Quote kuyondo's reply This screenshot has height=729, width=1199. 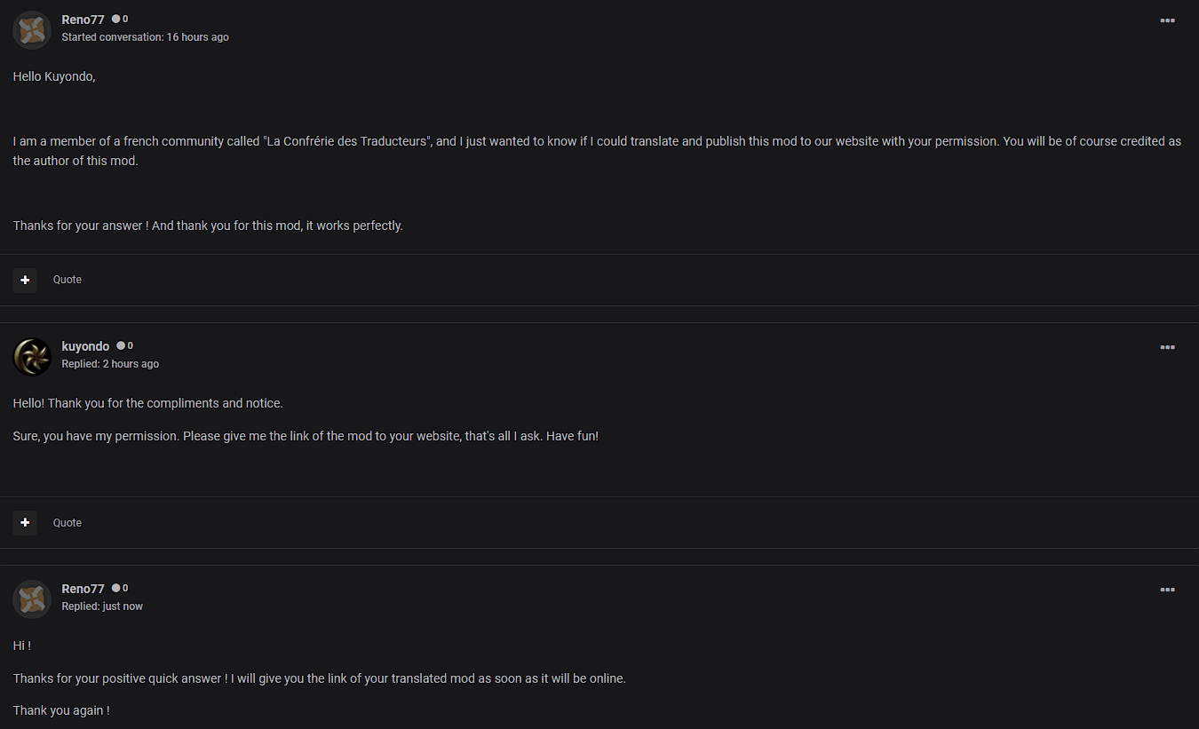67,523
